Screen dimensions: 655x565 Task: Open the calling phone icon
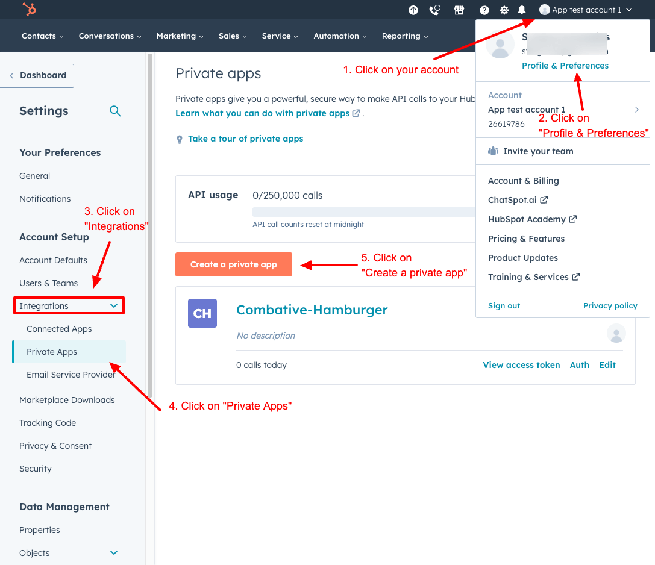point(435,10)
